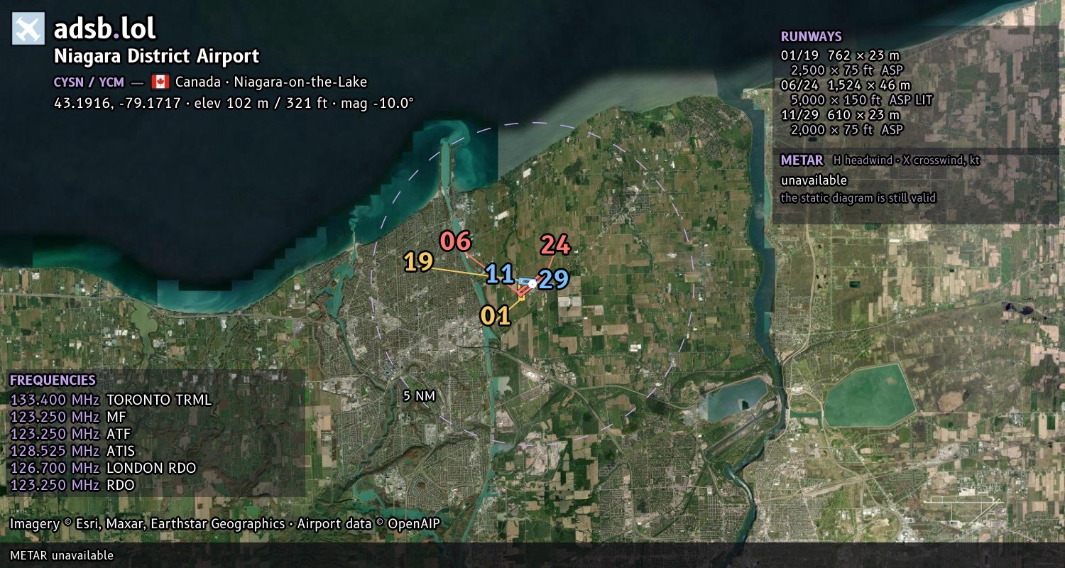Click the RUNWAYS panel heading

[811, 36]
